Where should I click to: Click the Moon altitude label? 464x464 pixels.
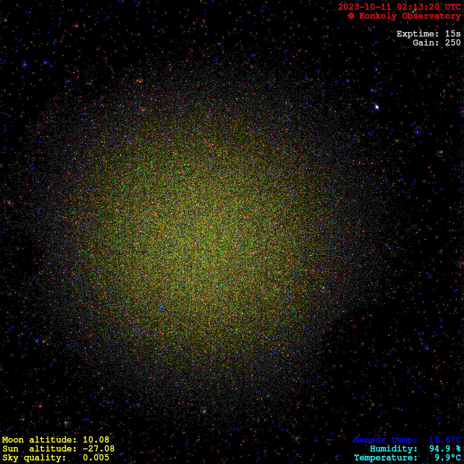[x=39, y=440]
